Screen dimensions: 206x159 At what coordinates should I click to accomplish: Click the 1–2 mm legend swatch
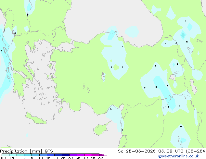point(20,155)
